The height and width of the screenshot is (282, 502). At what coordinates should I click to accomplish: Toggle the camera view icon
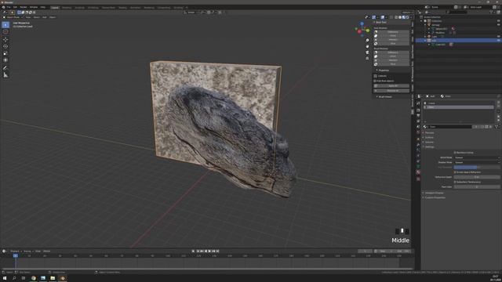point(367,52)
